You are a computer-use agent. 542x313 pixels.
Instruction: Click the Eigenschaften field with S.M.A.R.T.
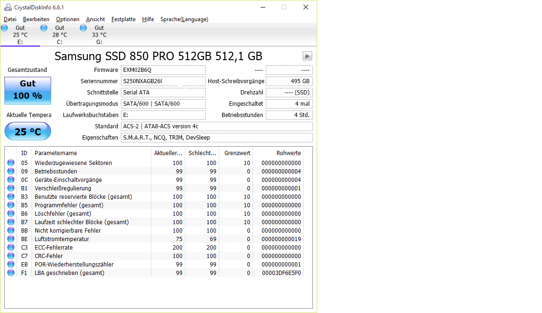pos(217,138)
